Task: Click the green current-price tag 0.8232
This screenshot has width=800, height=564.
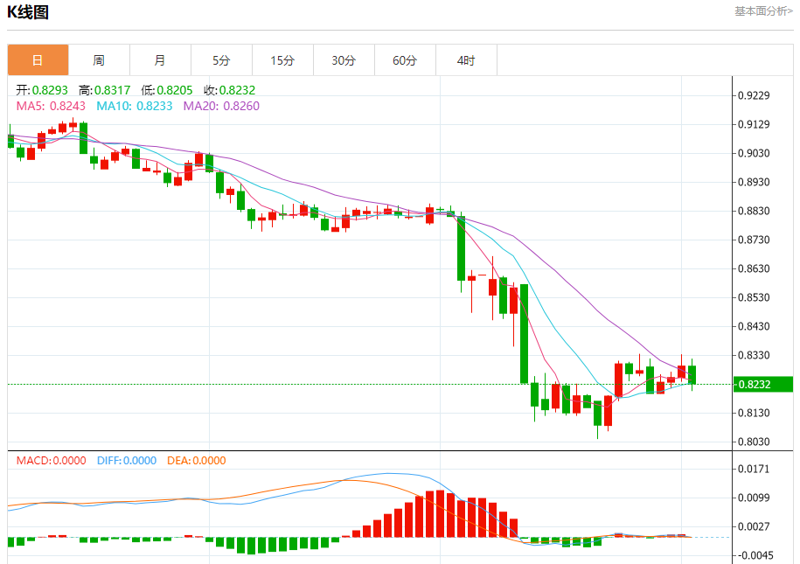Action: 762,385
